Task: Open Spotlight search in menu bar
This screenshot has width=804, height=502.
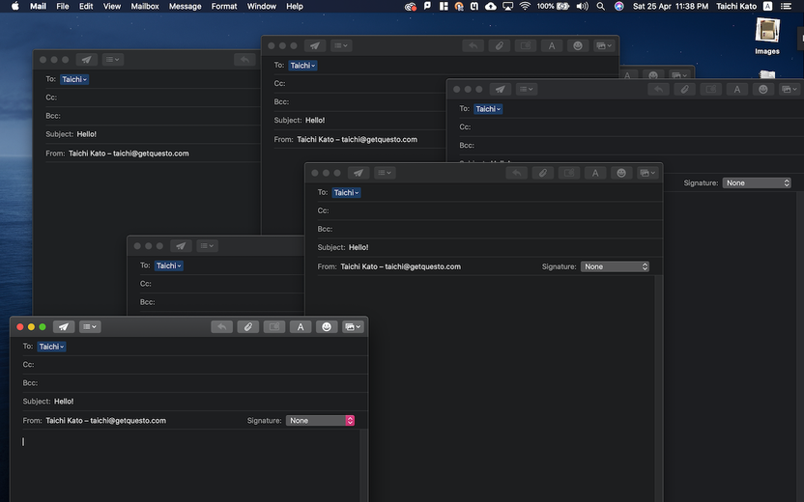Action: tap(600, 6)
